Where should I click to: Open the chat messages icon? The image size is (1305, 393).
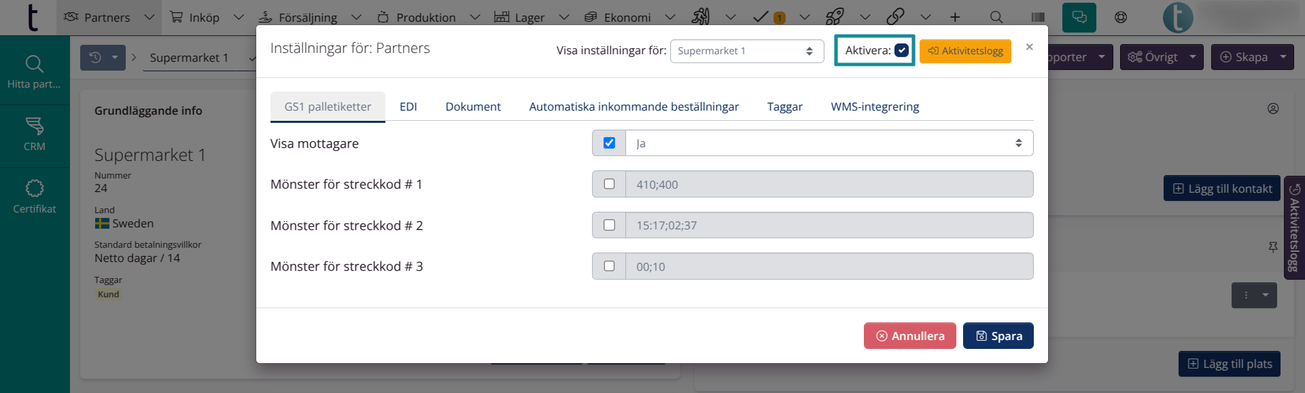point(1079,17)
